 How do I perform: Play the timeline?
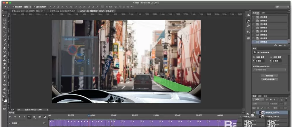pos(20,117)
